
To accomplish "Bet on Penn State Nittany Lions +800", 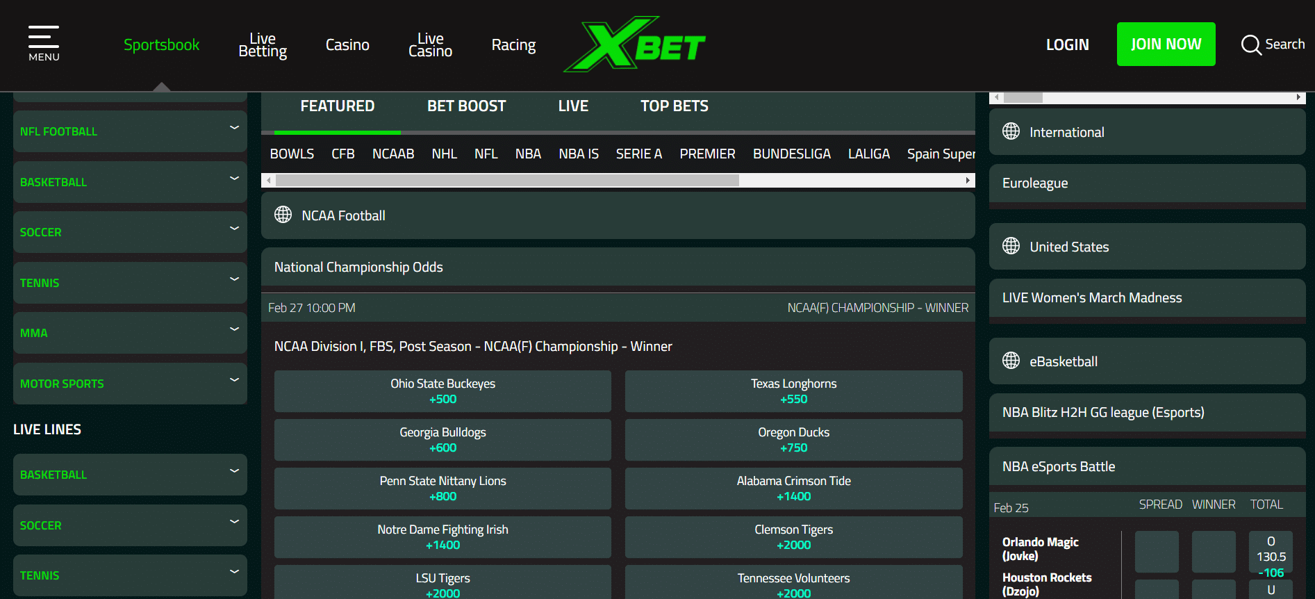I will (x=443, y=488).
